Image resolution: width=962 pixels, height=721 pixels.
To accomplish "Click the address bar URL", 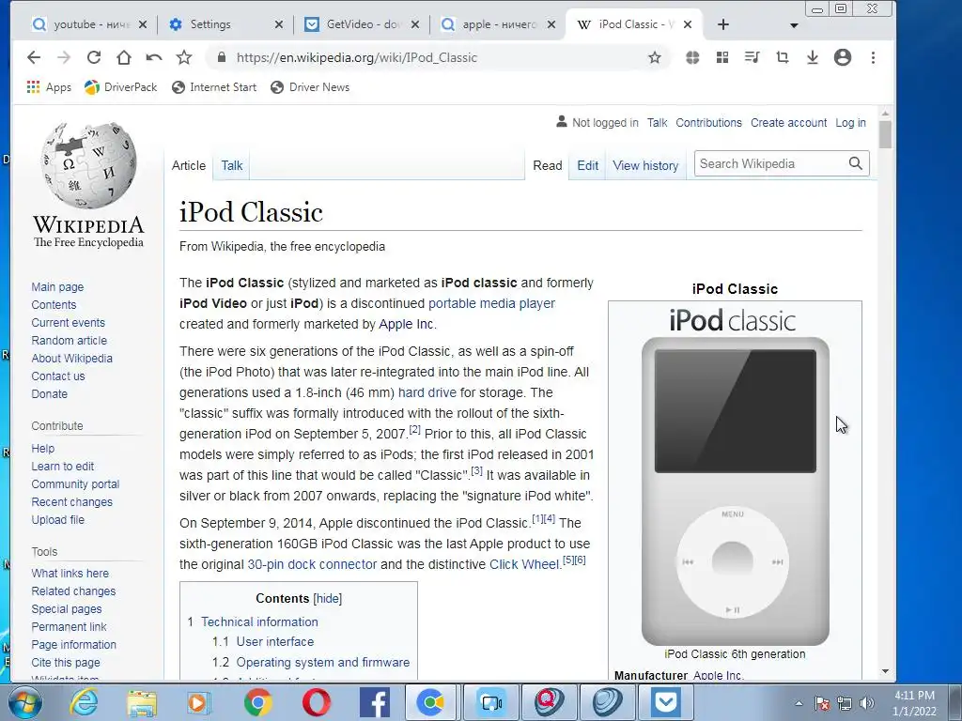I will [356, 57].
